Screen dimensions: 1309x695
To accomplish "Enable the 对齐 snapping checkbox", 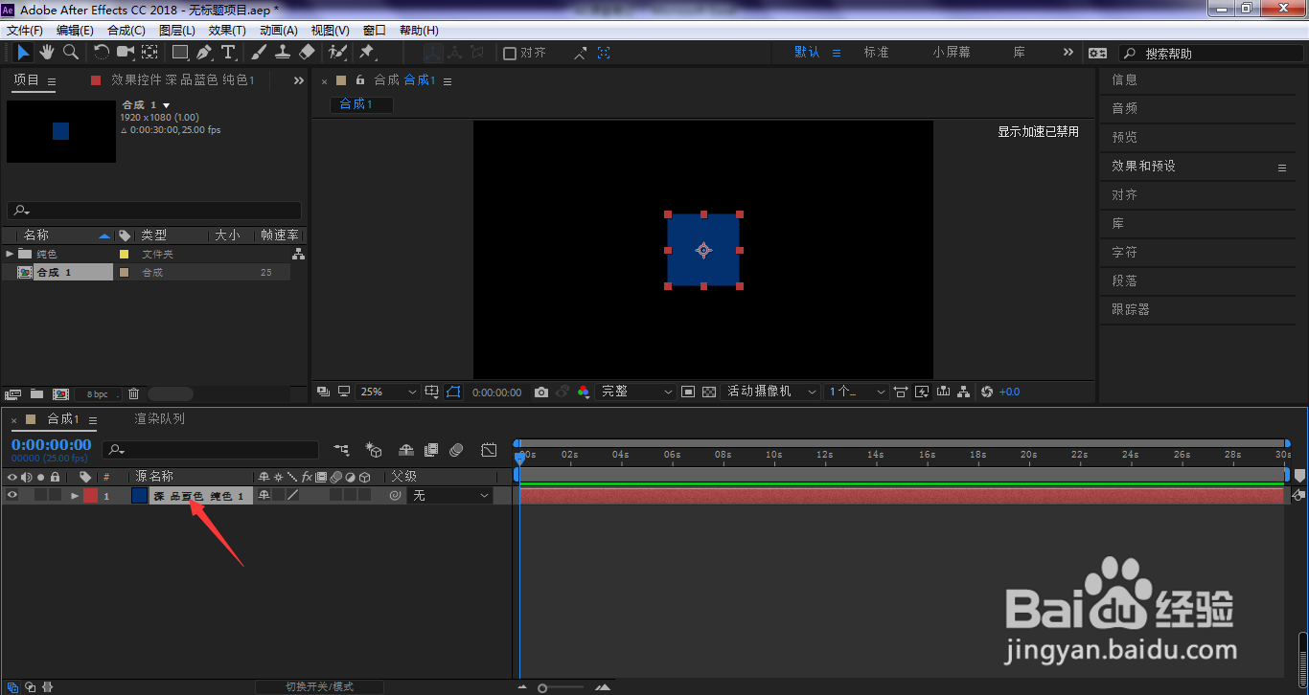I will coord(510,54).
